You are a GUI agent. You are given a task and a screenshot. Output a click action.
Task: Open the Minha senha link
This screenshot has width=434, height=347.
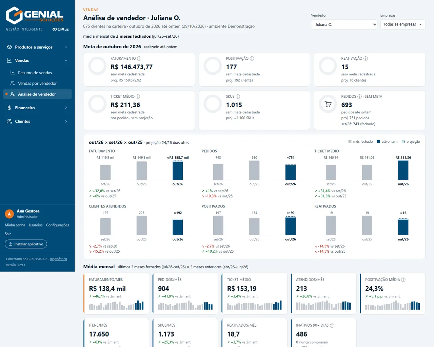point(15,225)
